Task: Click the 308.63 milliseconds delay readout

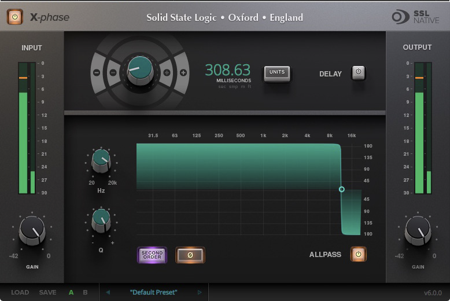Action: [227, 70]
